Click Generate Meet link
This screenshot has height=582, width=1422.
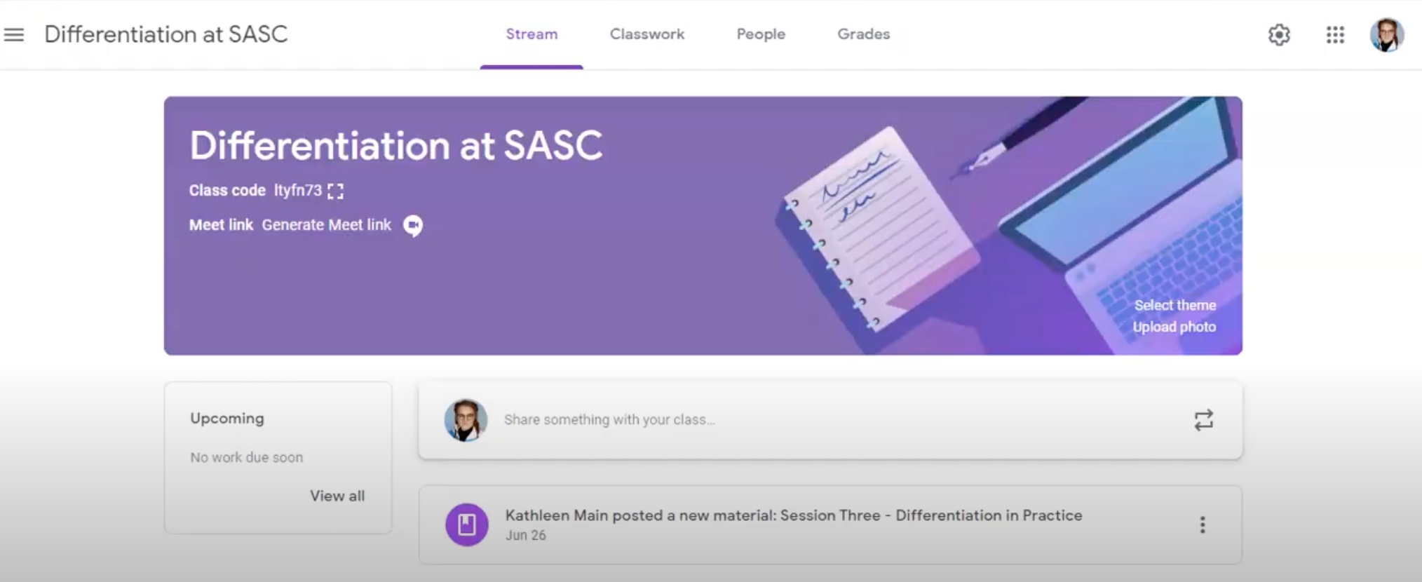click(326, 225)
